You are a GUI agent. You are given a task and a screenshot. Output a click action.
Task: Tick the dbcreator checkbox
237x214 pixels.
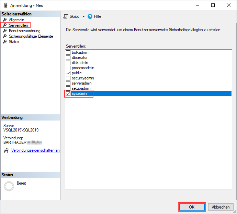[x=68, y=58]
